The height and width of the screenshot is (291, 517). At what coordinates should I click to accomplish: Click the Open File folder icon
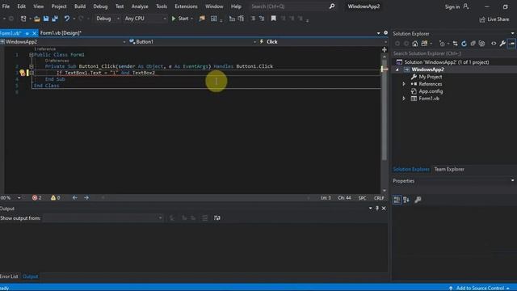(x=37, y=19)
